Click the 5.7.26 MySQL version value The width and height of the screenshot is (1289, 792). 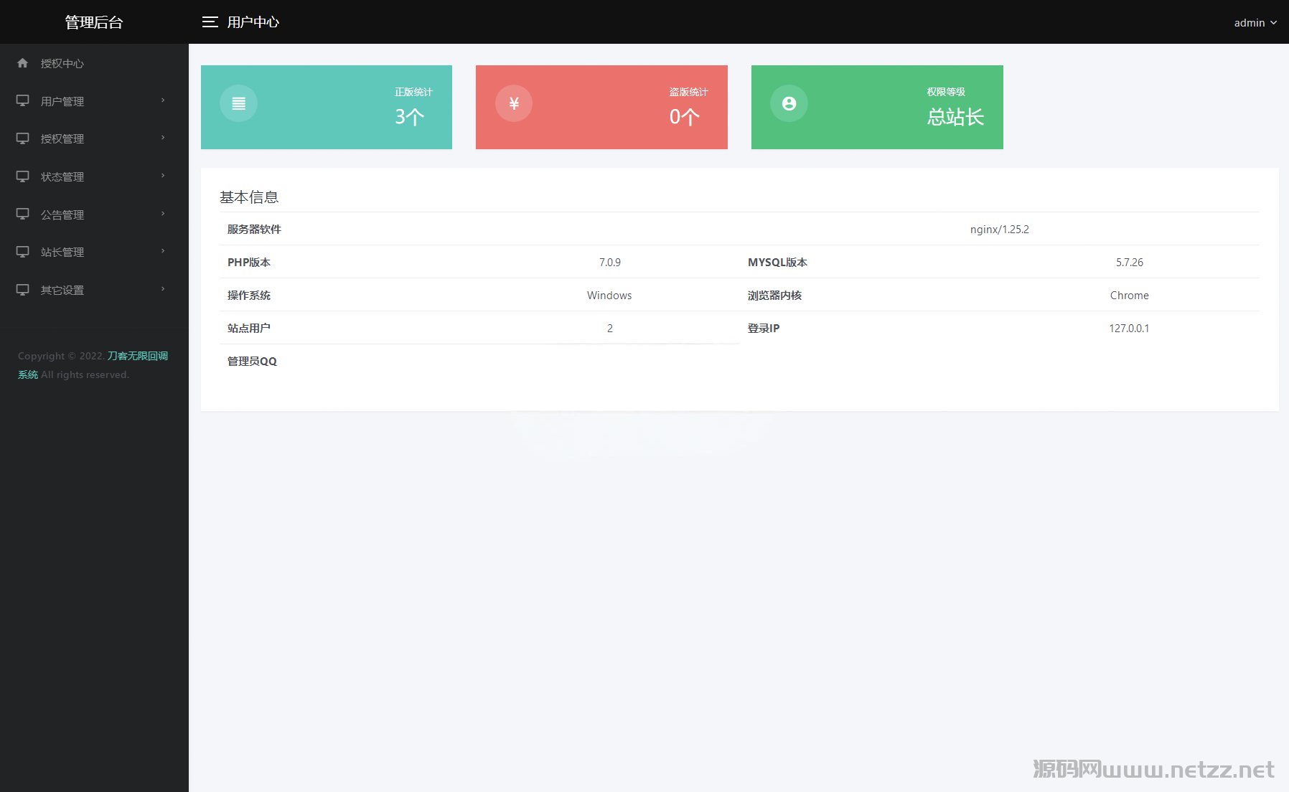[x=1130, y=263]
